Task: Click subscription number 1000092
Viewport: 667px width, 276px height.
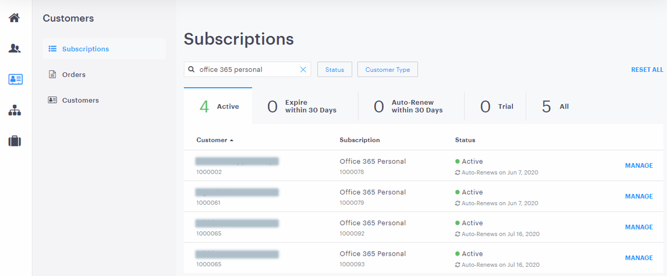Action: pos(352,233)
